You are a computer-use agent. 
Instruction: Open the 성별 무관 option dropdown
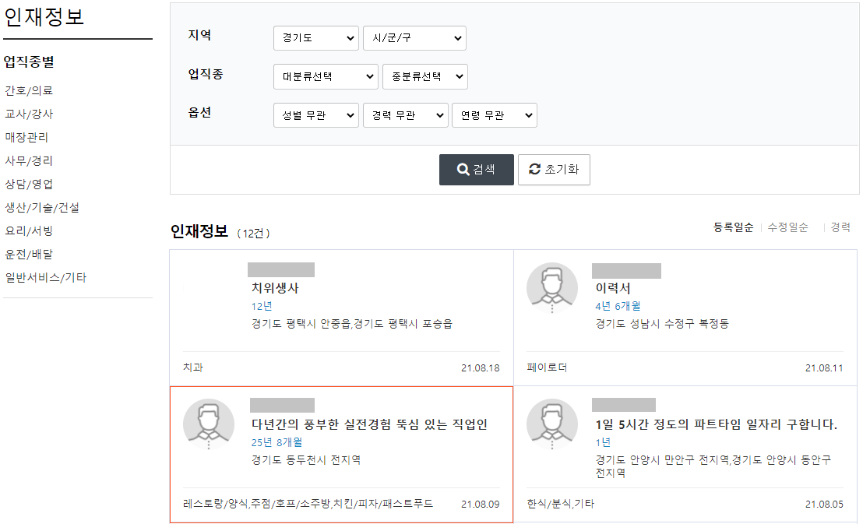pos(315,114)
